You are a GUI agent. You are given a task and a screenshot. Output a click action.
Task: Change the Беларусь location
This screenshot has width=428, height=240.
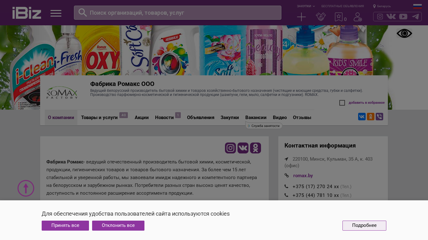382,6
